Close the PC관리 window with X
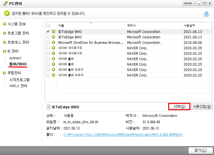Viewport: 214px width, 155px height. click(210, 3)
